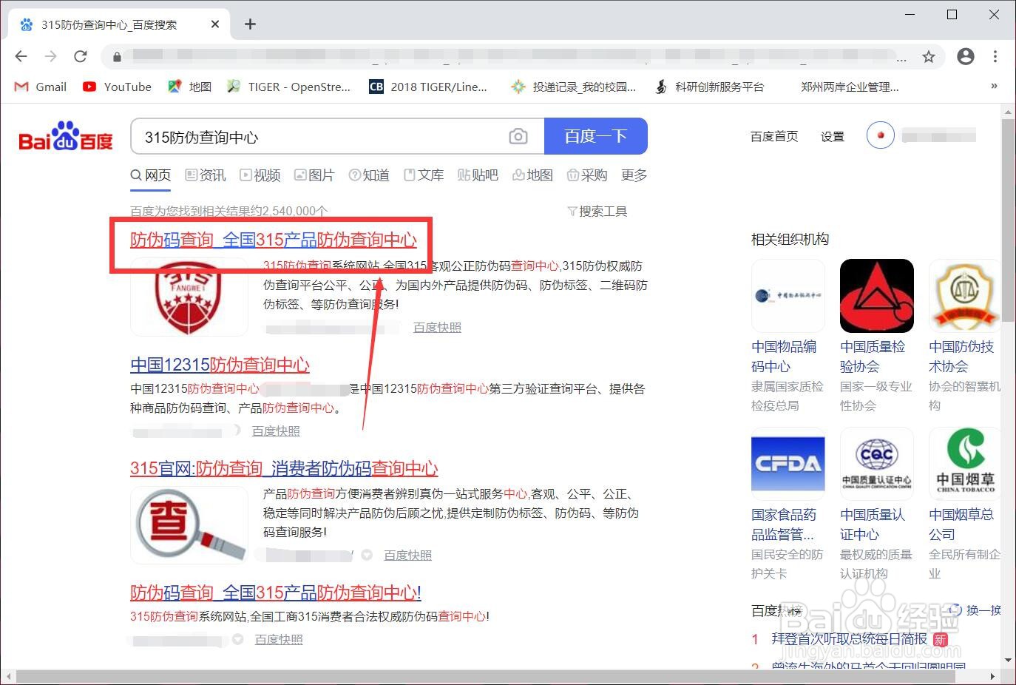
Task: Click camera image search icon
Action: point(518,136)
